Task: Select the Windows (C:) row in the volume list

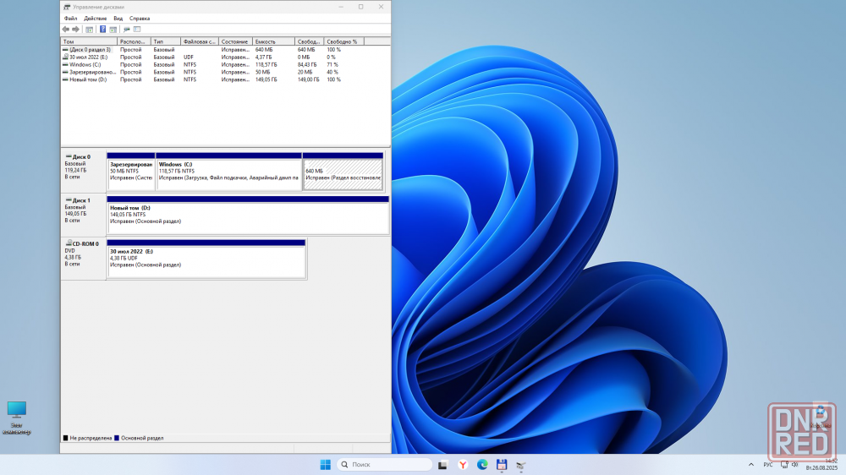Action: (x=226, y=65)
